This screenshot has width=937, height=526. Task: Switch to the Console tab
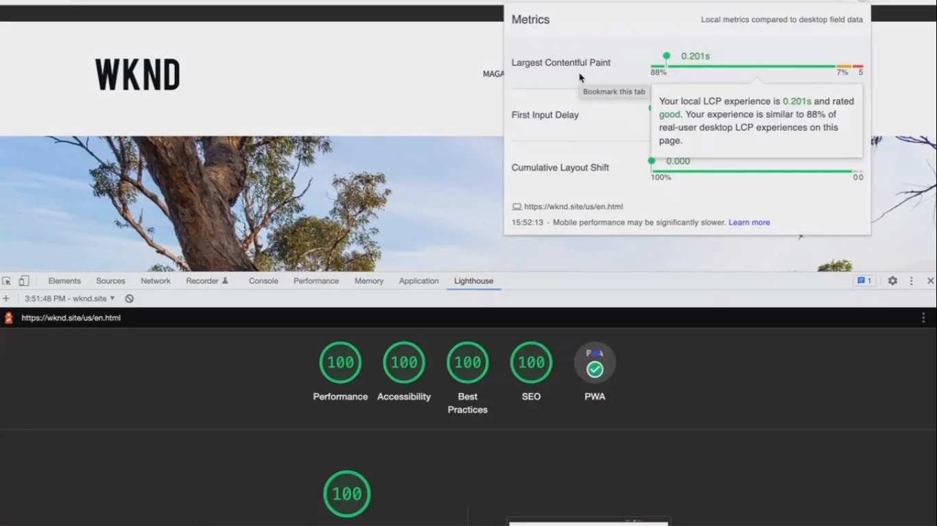(263, 281)
